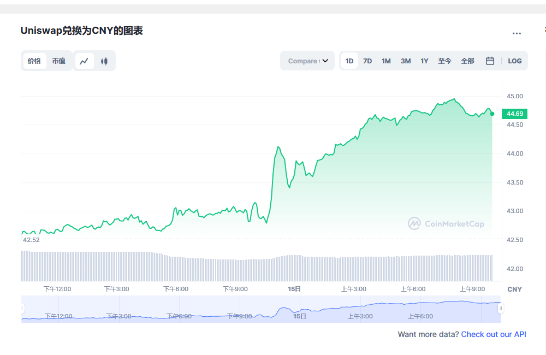
Task: Click the Uniswap兑换为CNY的图表 chart title
Action: [x=81, y=31]
